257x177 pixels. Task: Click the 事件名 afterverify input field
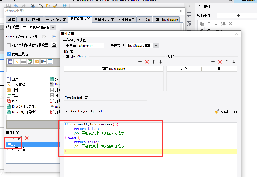click(x=91, y=45)
